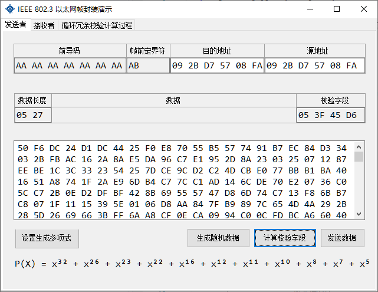378x292 pixels.
Task: Open the 循环冗余校验计算过程 tab
Action: point(97,25)
